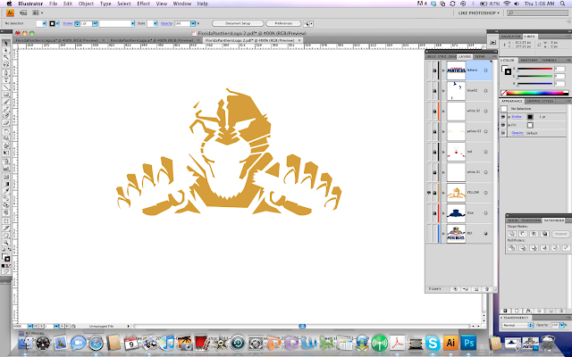This screenshot has height=357, width=572.
Task: Expand the REF layer triangle
Action: click(x=443, y=234)
